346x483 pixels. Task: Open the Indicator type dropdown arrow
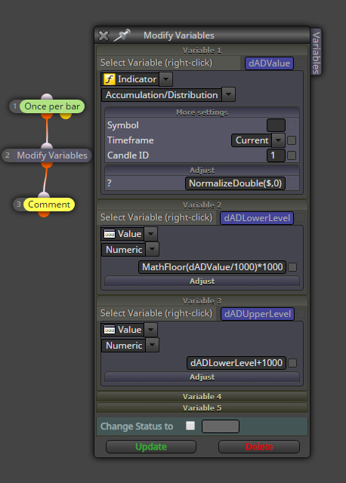(166, 79)
